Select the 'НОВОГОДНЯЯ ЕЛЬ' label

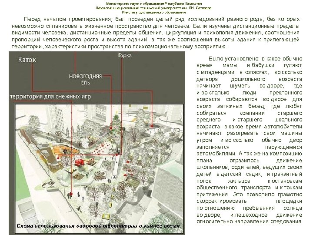coord(86,79)
